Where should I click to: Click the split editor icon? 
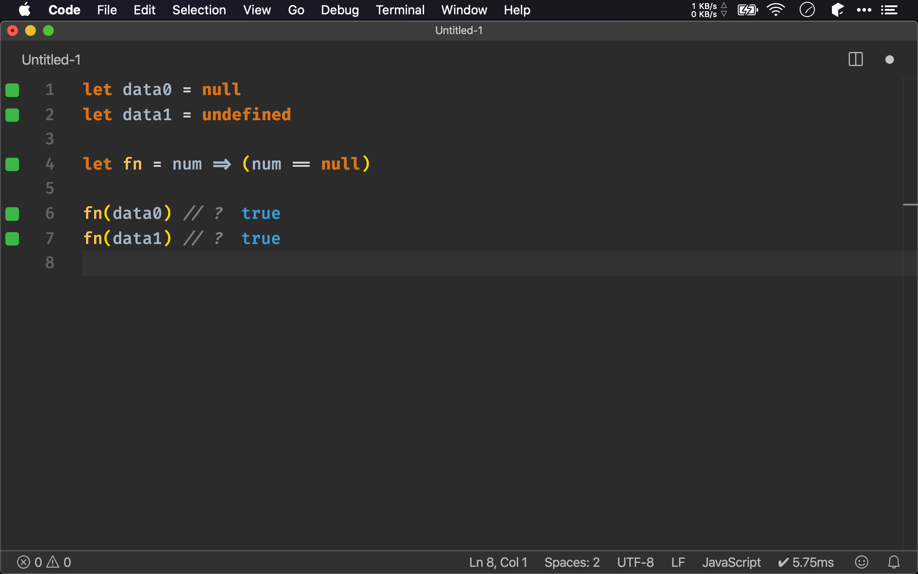[855, 59]
